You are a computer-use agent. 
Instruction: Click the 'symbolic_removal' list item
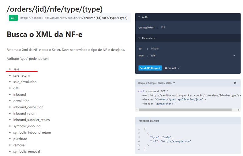[x=27, y=151]
